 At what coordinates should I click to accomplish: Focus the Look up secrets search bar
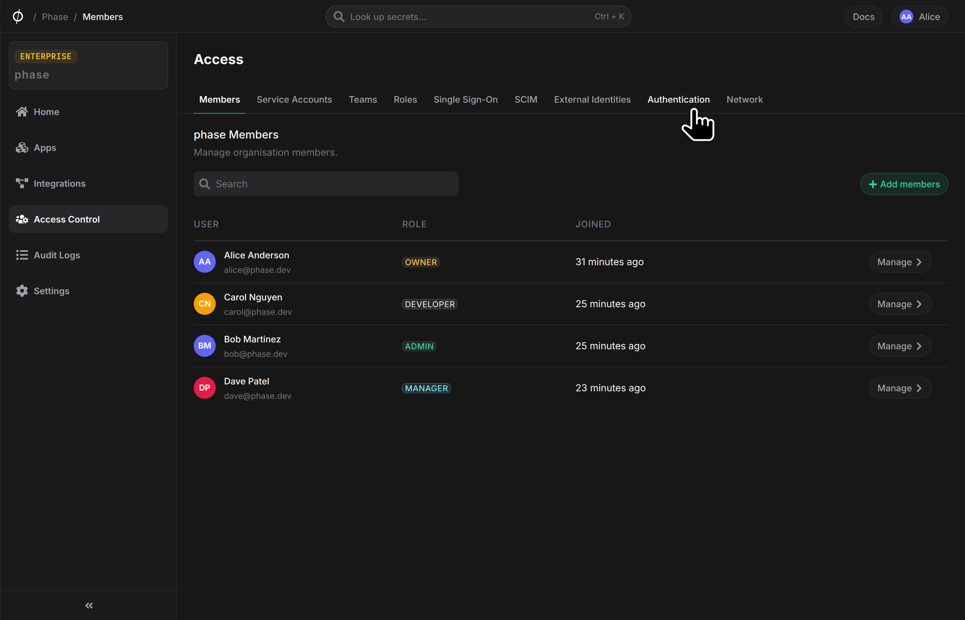coord(478,17)
